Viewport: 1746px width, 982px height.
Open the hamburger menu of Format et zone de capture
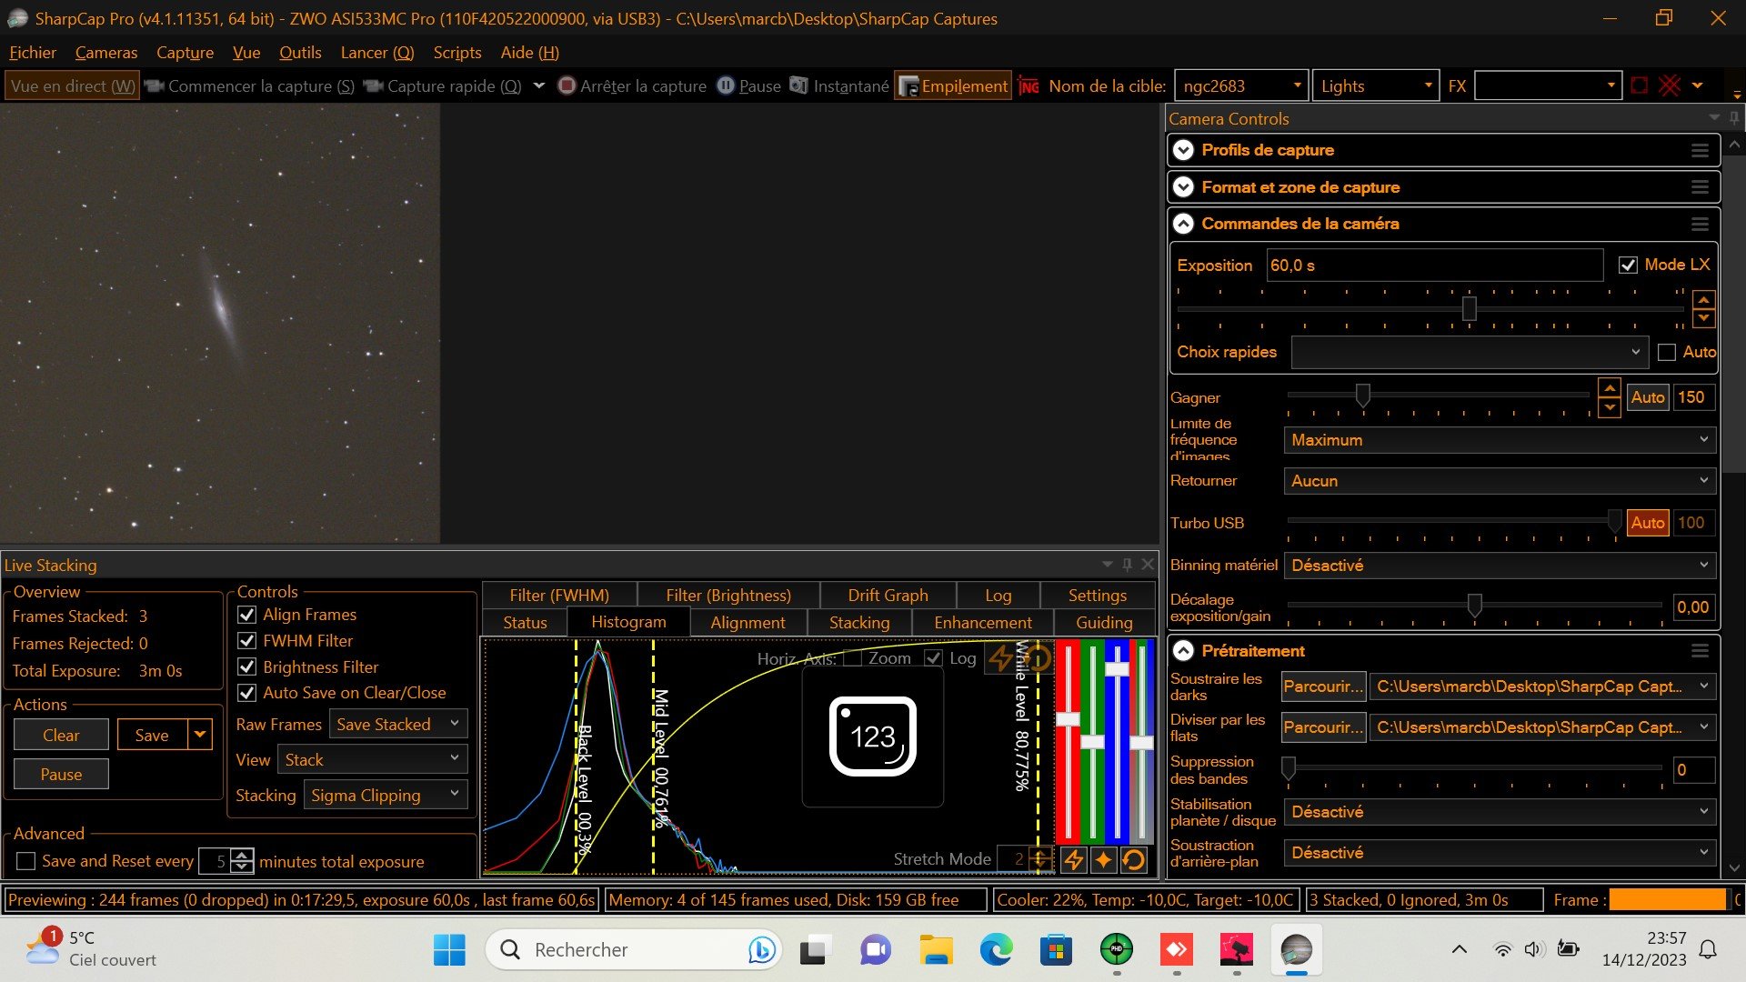click(x=1700, y=187)
